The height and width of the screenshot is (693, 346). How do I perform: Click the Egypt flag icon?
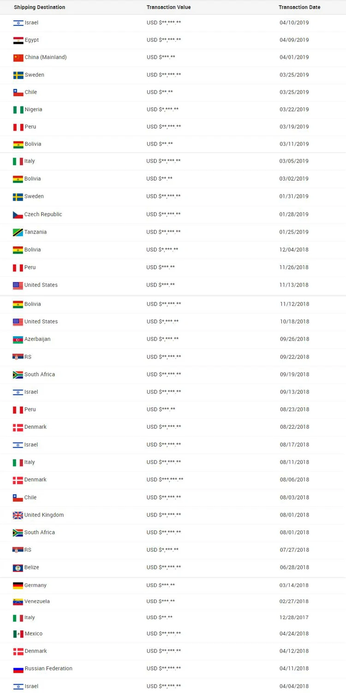point(18,40)
